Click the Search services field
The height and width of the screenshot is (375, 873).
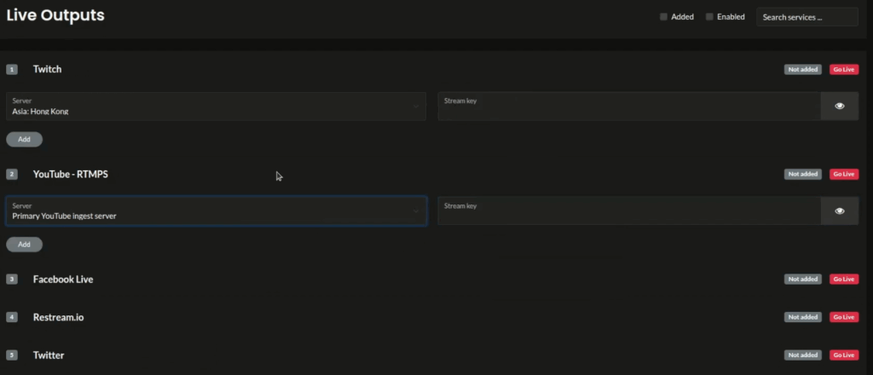click(x=807, y=17)
